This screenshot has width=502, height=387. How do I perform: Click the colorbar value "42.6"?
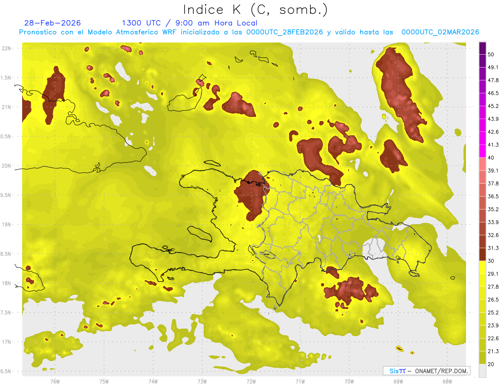(493, 132)
